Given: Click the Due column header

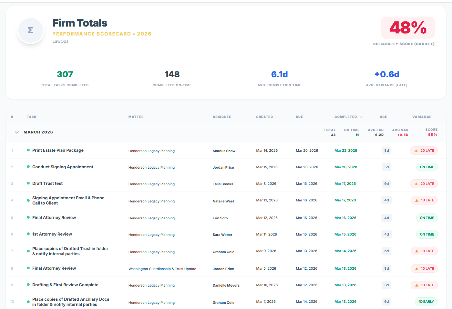Looking at the screenshot, I should (299, 117).
